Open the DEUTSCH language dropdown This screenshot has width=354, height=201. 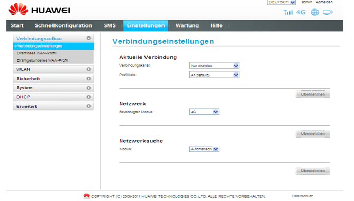(x=281, y=2)
